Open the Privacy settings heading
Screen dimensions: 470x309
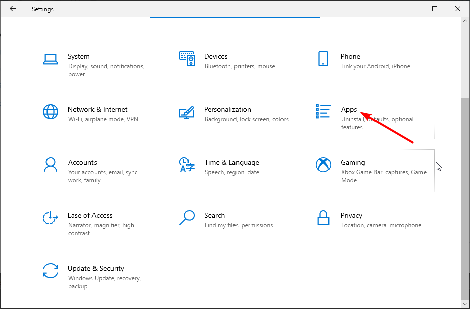[x=351, y=215]
